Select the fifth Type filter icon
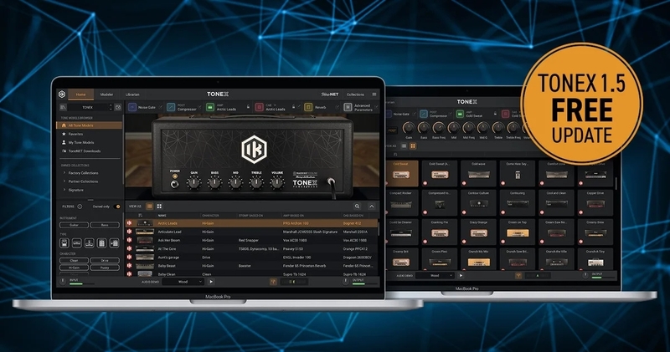 click(114, 243)
